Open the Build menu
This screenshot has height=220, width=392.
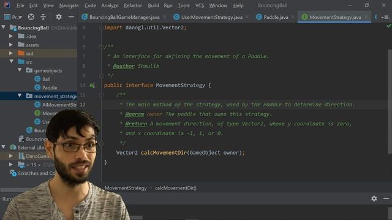[x=153, y=5]
